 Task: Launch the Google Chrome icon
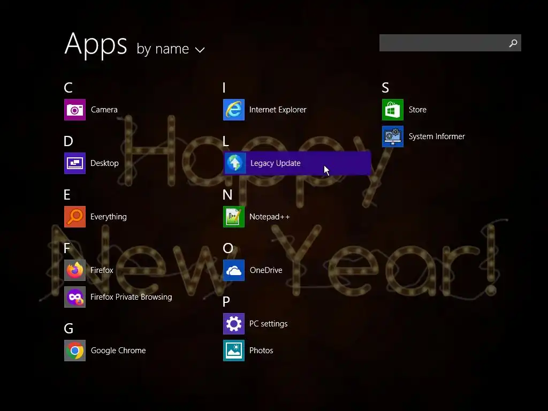click(x=75, y=351)
